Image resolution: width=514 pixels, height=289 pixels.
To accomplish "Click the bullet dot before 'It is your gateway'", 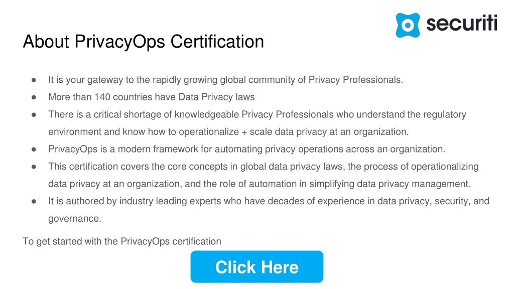I will pyautogui.click(x=34, y=80).
